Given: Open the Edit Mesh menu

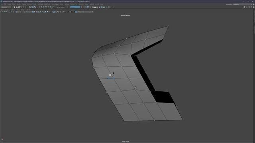Looking at the screenshot, I should tap(40, 4).
